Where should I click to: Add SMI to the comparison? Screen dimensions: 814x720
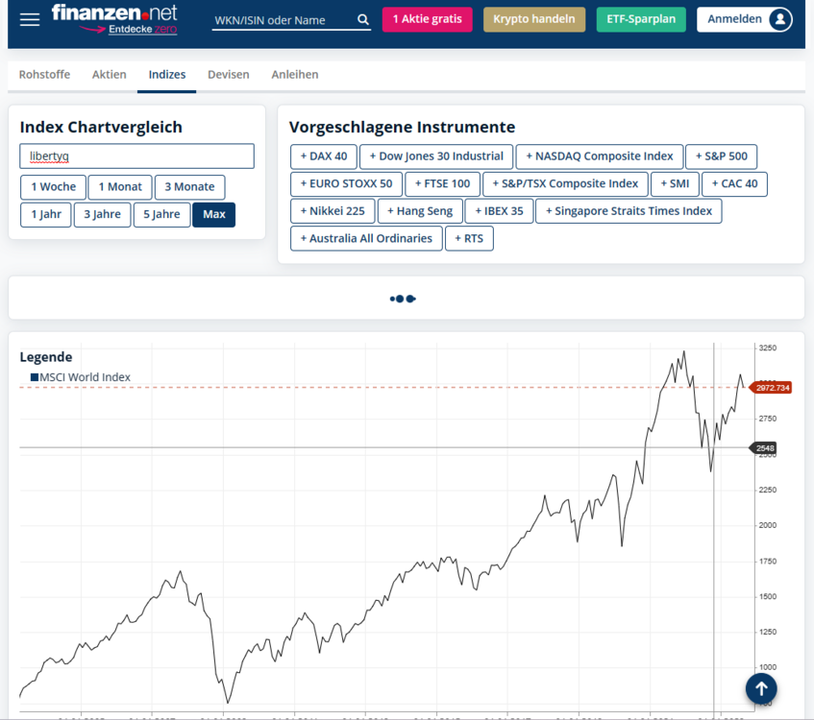click(x=675, y=183)
